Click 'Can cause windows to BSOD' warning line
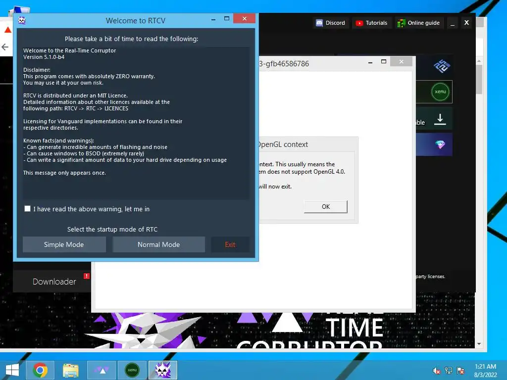The height and width of the screenshot is (380, 507). (84, 153)
